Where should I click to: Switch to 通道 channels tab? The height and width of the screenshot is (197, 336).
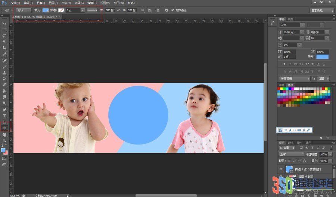click(x=290, y=143)
